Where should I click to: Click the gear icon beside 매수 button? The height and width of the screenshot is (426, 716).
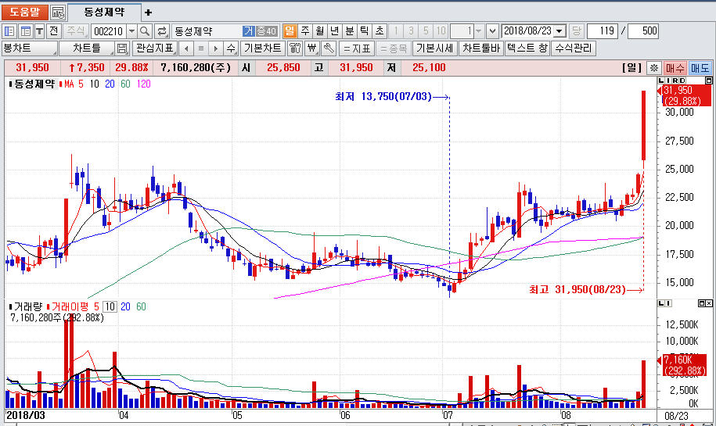653,68
